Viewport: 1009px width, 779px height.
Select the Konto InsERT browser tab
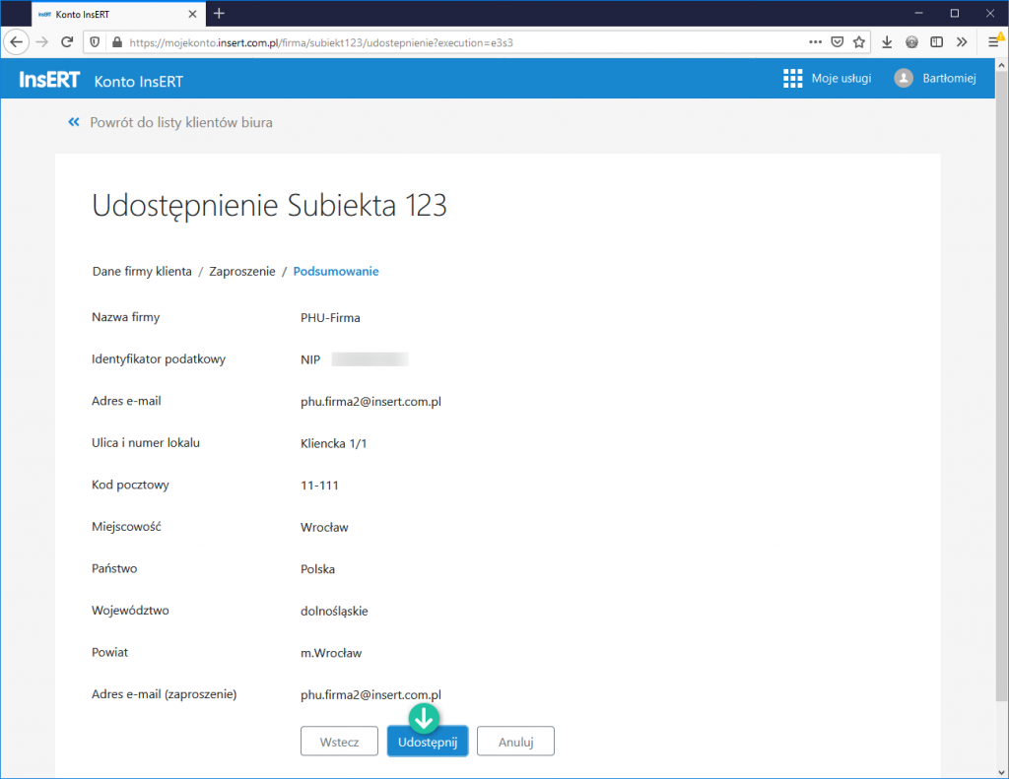(118, 14)
